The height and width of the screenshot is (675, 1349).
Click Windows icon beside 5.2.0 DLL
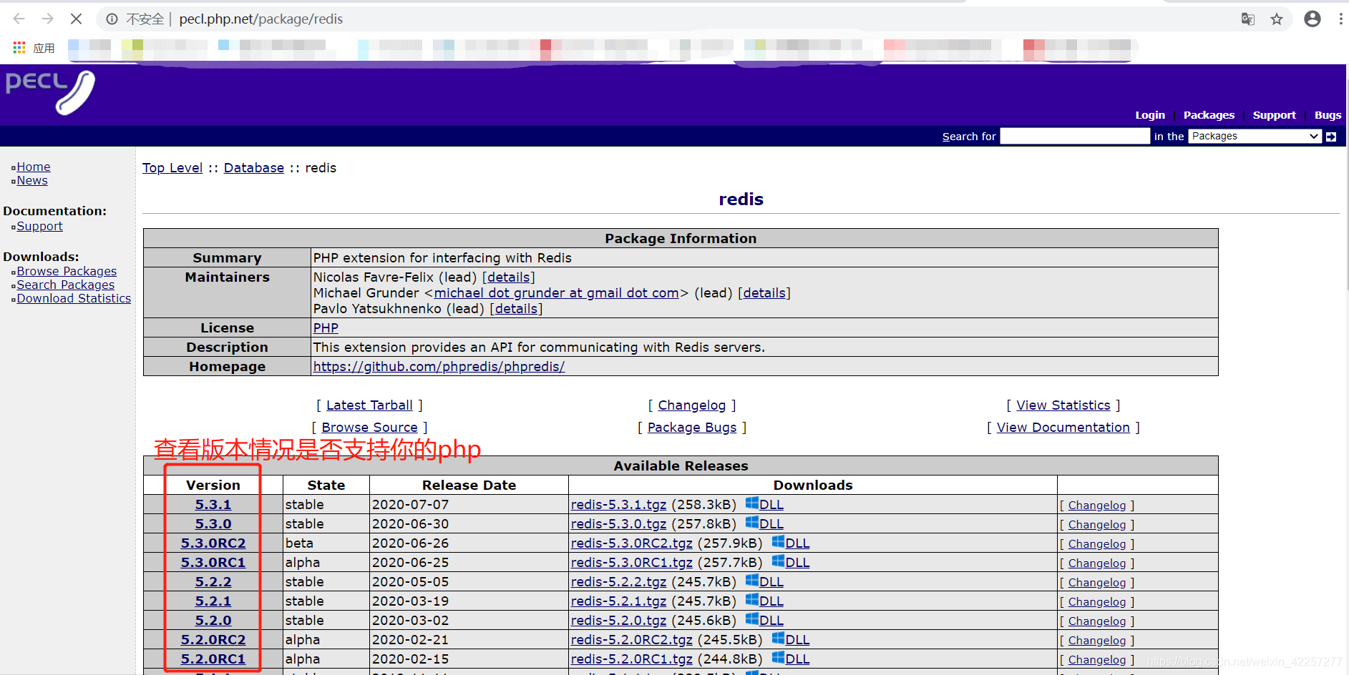click(751, 619)
